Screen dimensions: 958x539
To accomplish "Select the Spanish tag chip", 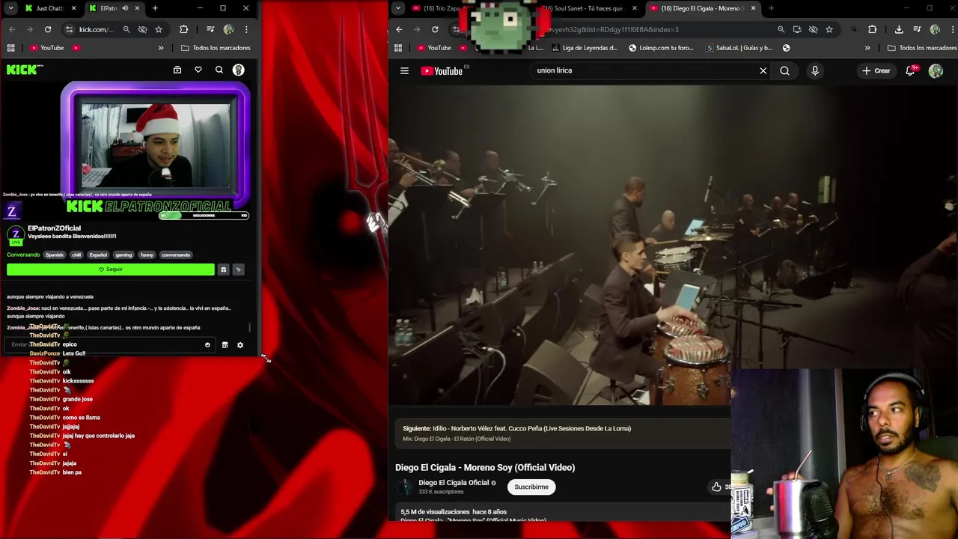I will 55,255.
